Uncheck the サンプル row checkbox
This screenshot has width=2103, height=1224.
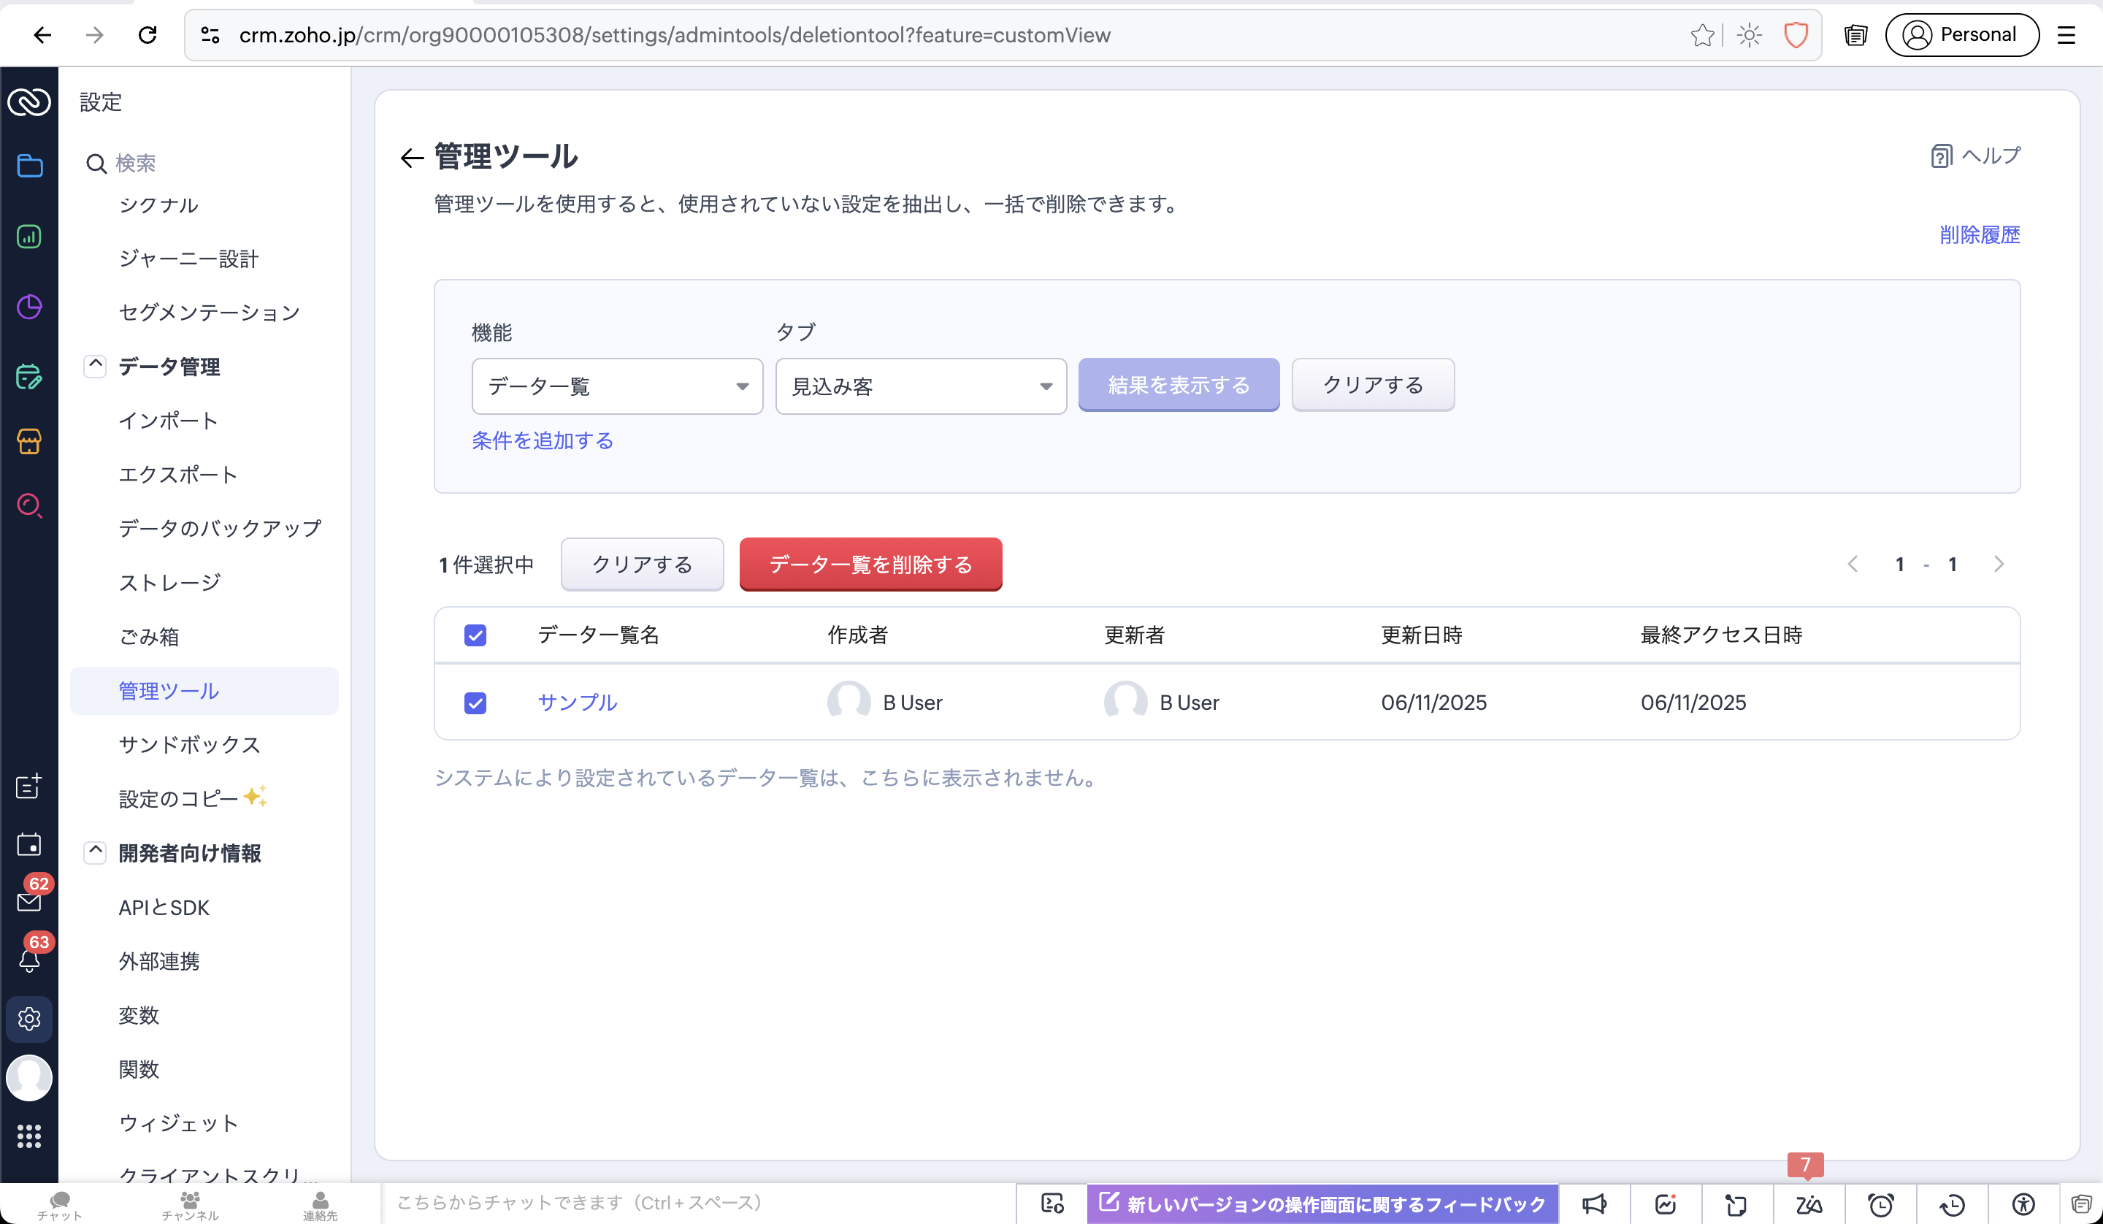point(475,703)
